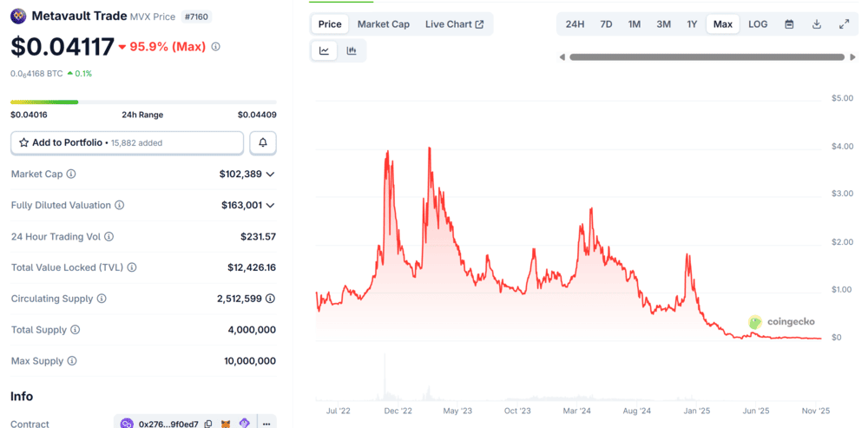
Task: Select the Market Cap tab
Action: [384, 24]
